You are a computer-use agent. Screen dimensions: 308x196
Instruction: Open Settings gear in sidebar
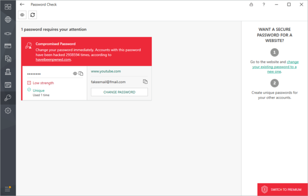[8, 111]
